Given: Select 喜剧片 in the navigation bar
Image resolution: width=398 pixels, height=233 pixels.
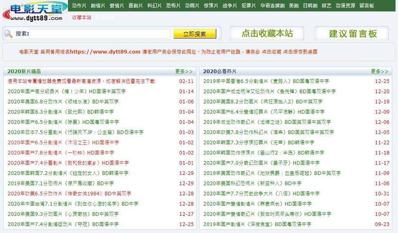Looking at the screenshot, I should [x=135, y=5].
